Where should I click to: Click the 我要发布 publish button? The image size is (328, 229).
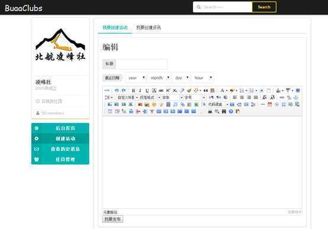(112, 219)
